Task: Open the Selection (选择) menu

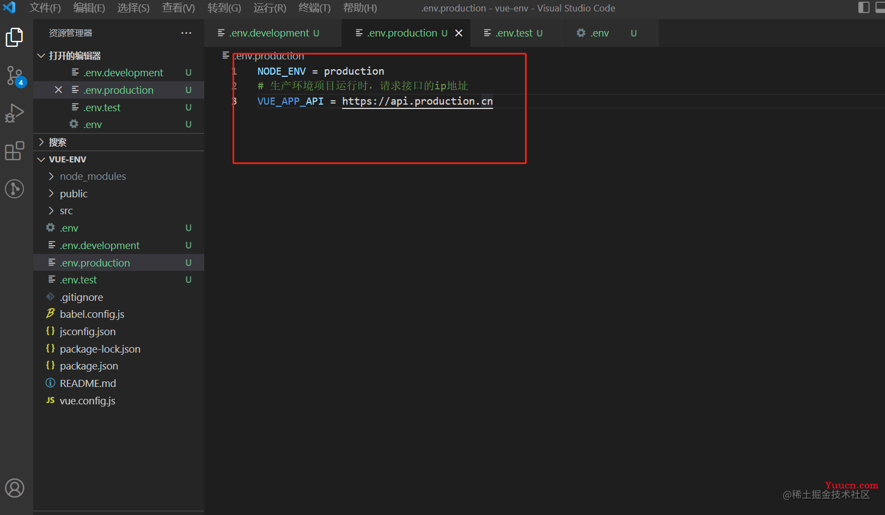Action: [x=133, y=8]
